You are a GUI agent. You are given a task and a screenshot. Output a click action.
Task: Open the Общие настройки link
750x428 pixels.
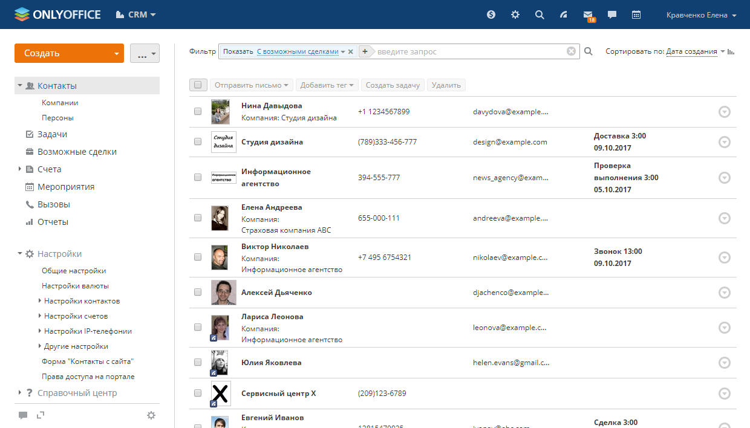coord(74,271)
